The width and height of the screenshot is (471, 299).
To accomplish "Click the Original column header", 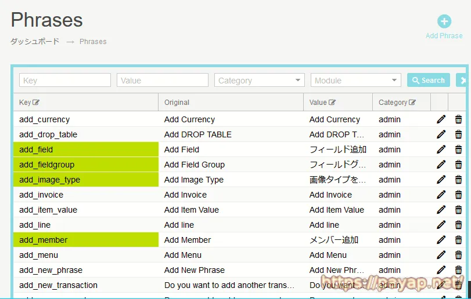I will 177,103.
